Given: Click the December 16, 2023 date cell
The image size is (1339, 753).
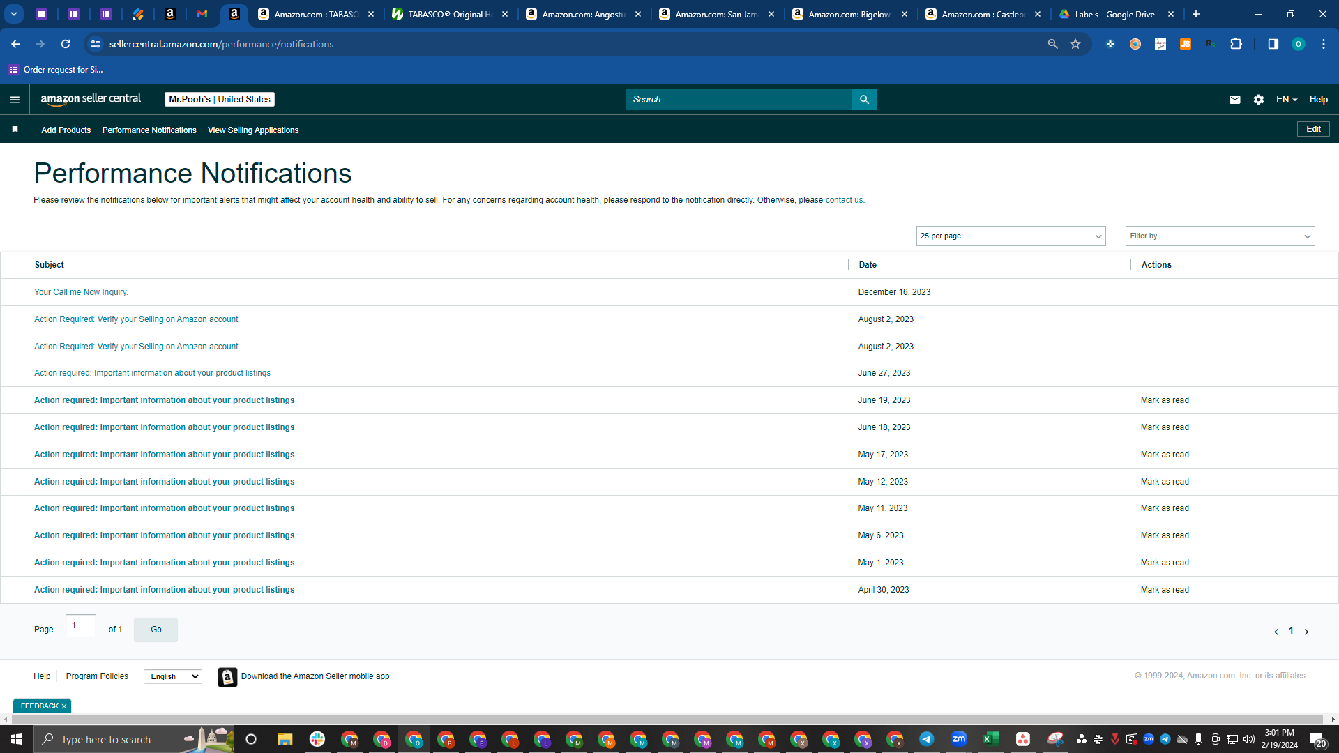Looking at the screenshot, I should tap(894, 292).
